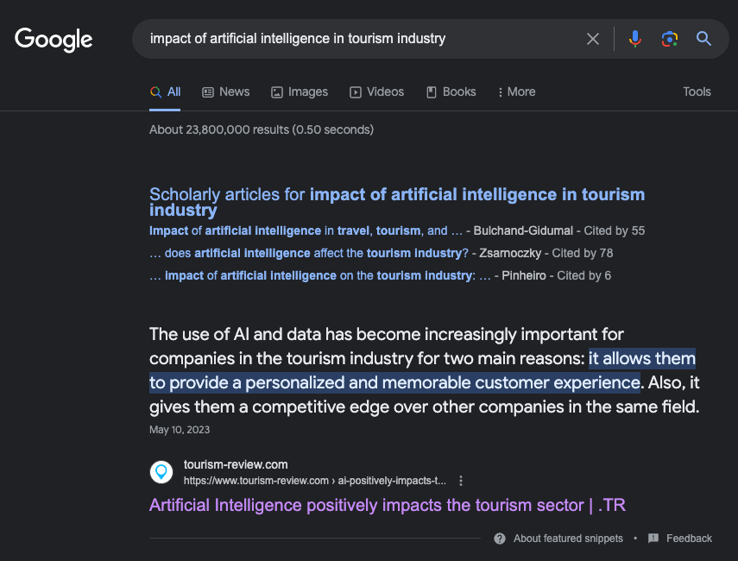738x561 pixels.
Task: Click the About featured snippets help icon
Action: click(x=500, y=539)
